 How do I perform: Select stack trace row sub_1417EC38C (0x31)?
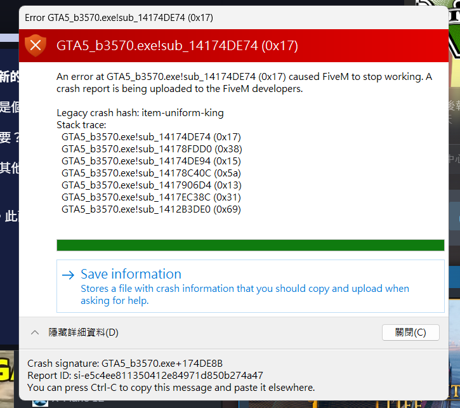[x=151, y=197]
